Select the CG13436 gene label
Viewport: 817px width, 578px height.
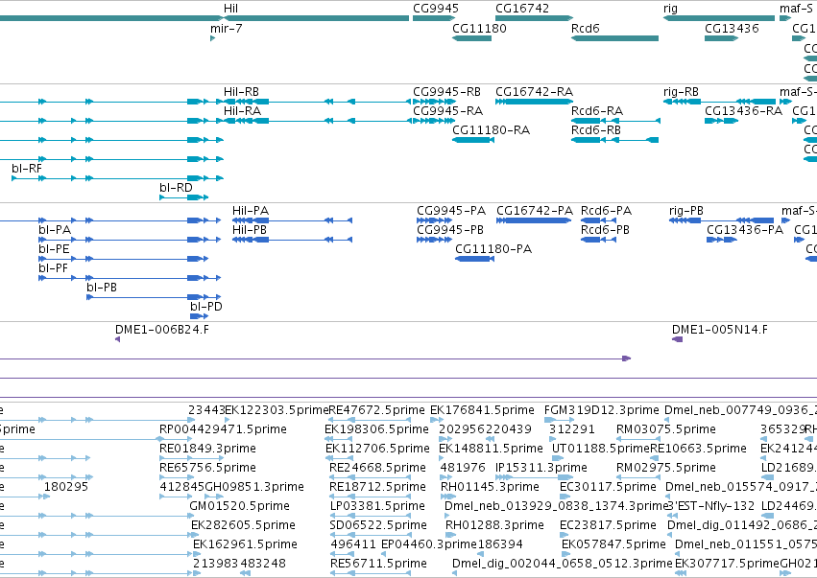pyautogui.click(x=732, y=29)
